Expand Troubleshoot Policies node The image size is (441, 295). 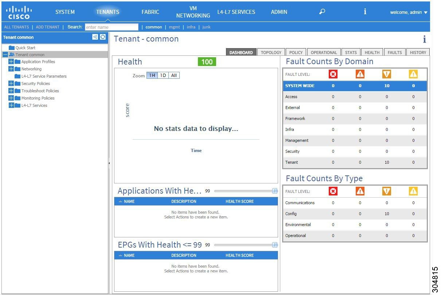11,91
